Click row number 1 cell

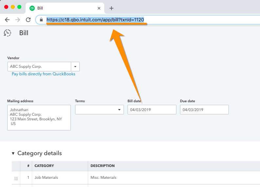26,177
